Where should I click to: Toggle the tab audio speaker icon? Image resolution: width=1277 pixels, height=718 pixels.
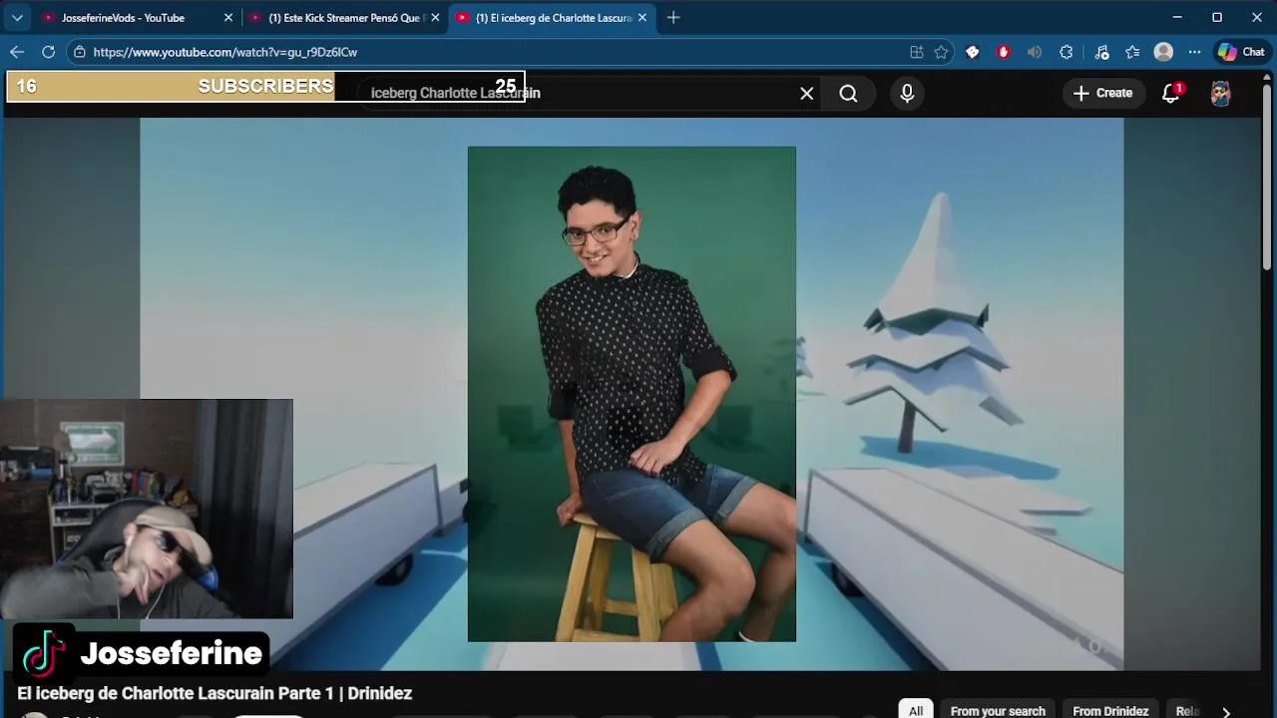coord(1035,52)
